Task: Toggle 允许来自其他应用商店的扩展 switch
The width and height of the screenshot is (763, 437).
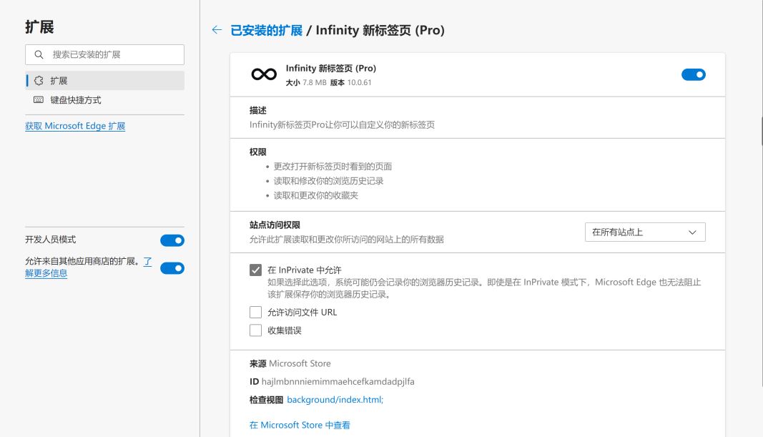Action: click(172, 268)
